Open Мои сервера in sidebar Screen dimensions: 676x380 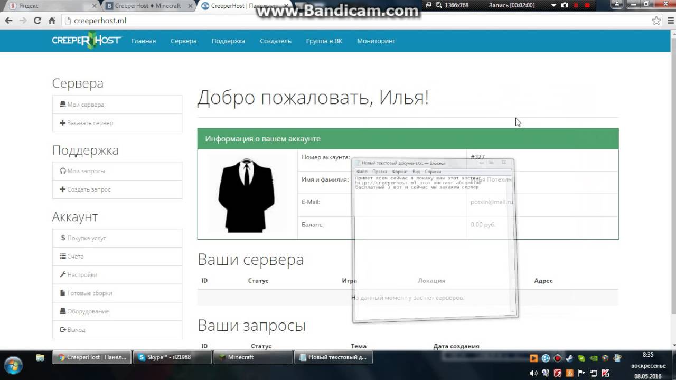117,104
